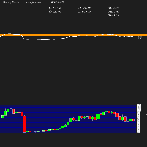Screen dimensions: 147x147
Task: Select the high value 'H: 687.00'
Action: [x=85, y=8]
